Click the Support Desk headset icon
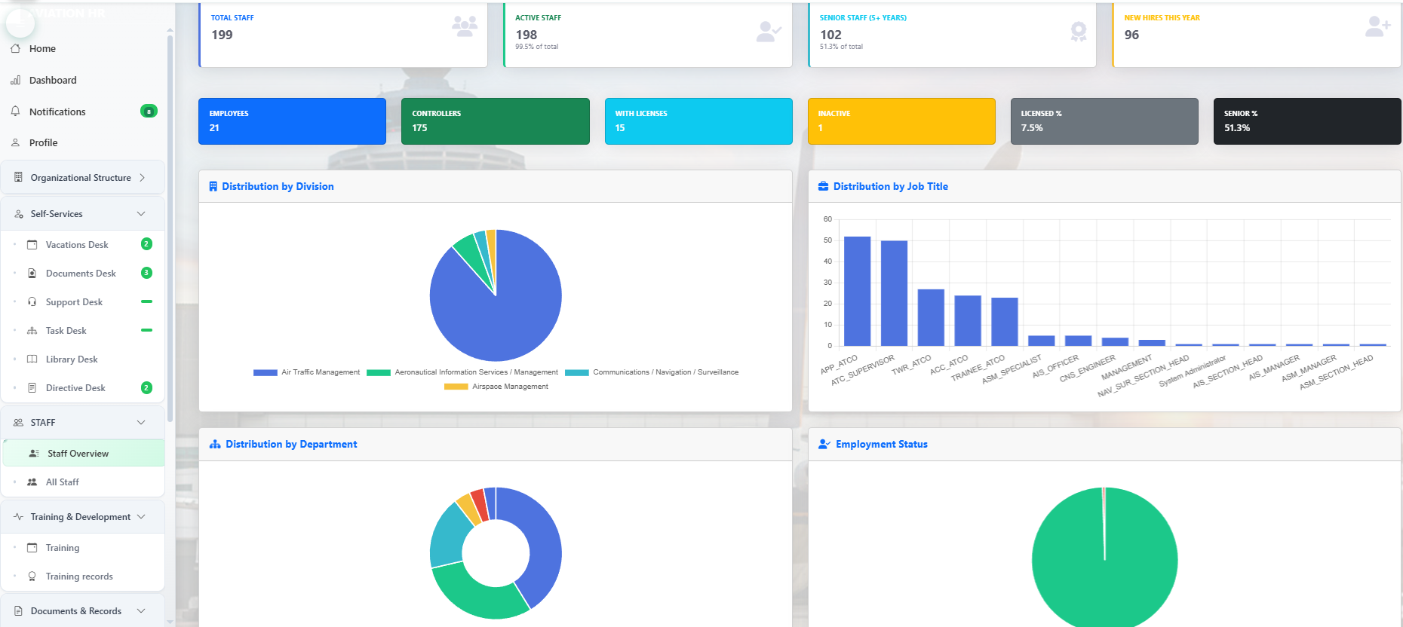This screenshot has width=1403, height=627. pyautogui.click(x=32, y=302)
